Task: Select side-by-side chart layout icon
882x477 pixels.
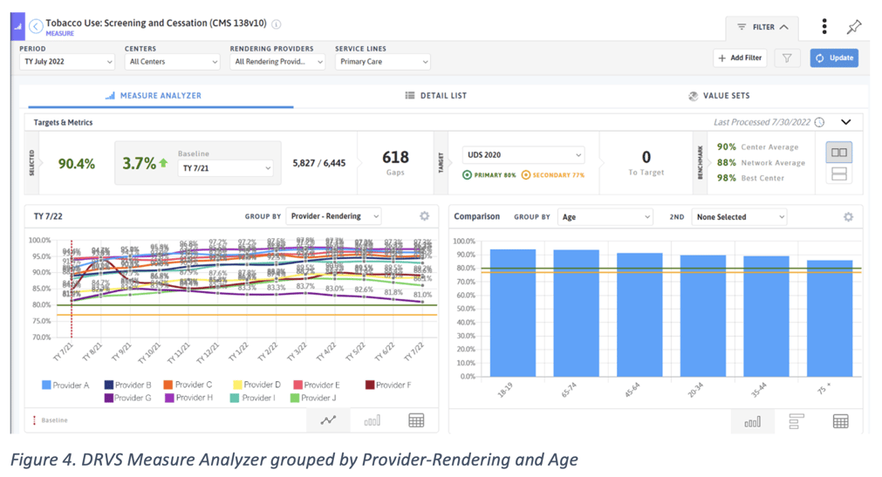Action: coord(838,153)
